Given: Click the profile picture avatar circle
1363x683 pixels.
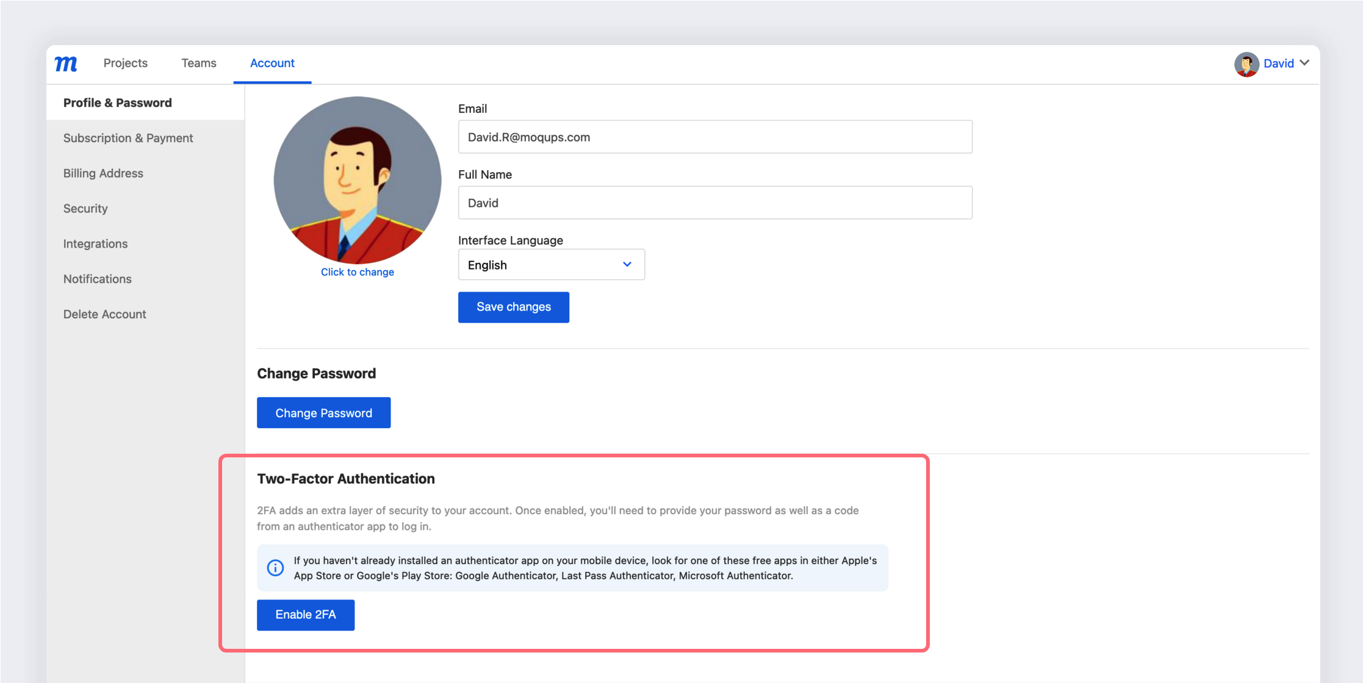Looking at the screenshot, I should [x=357, y=180].
